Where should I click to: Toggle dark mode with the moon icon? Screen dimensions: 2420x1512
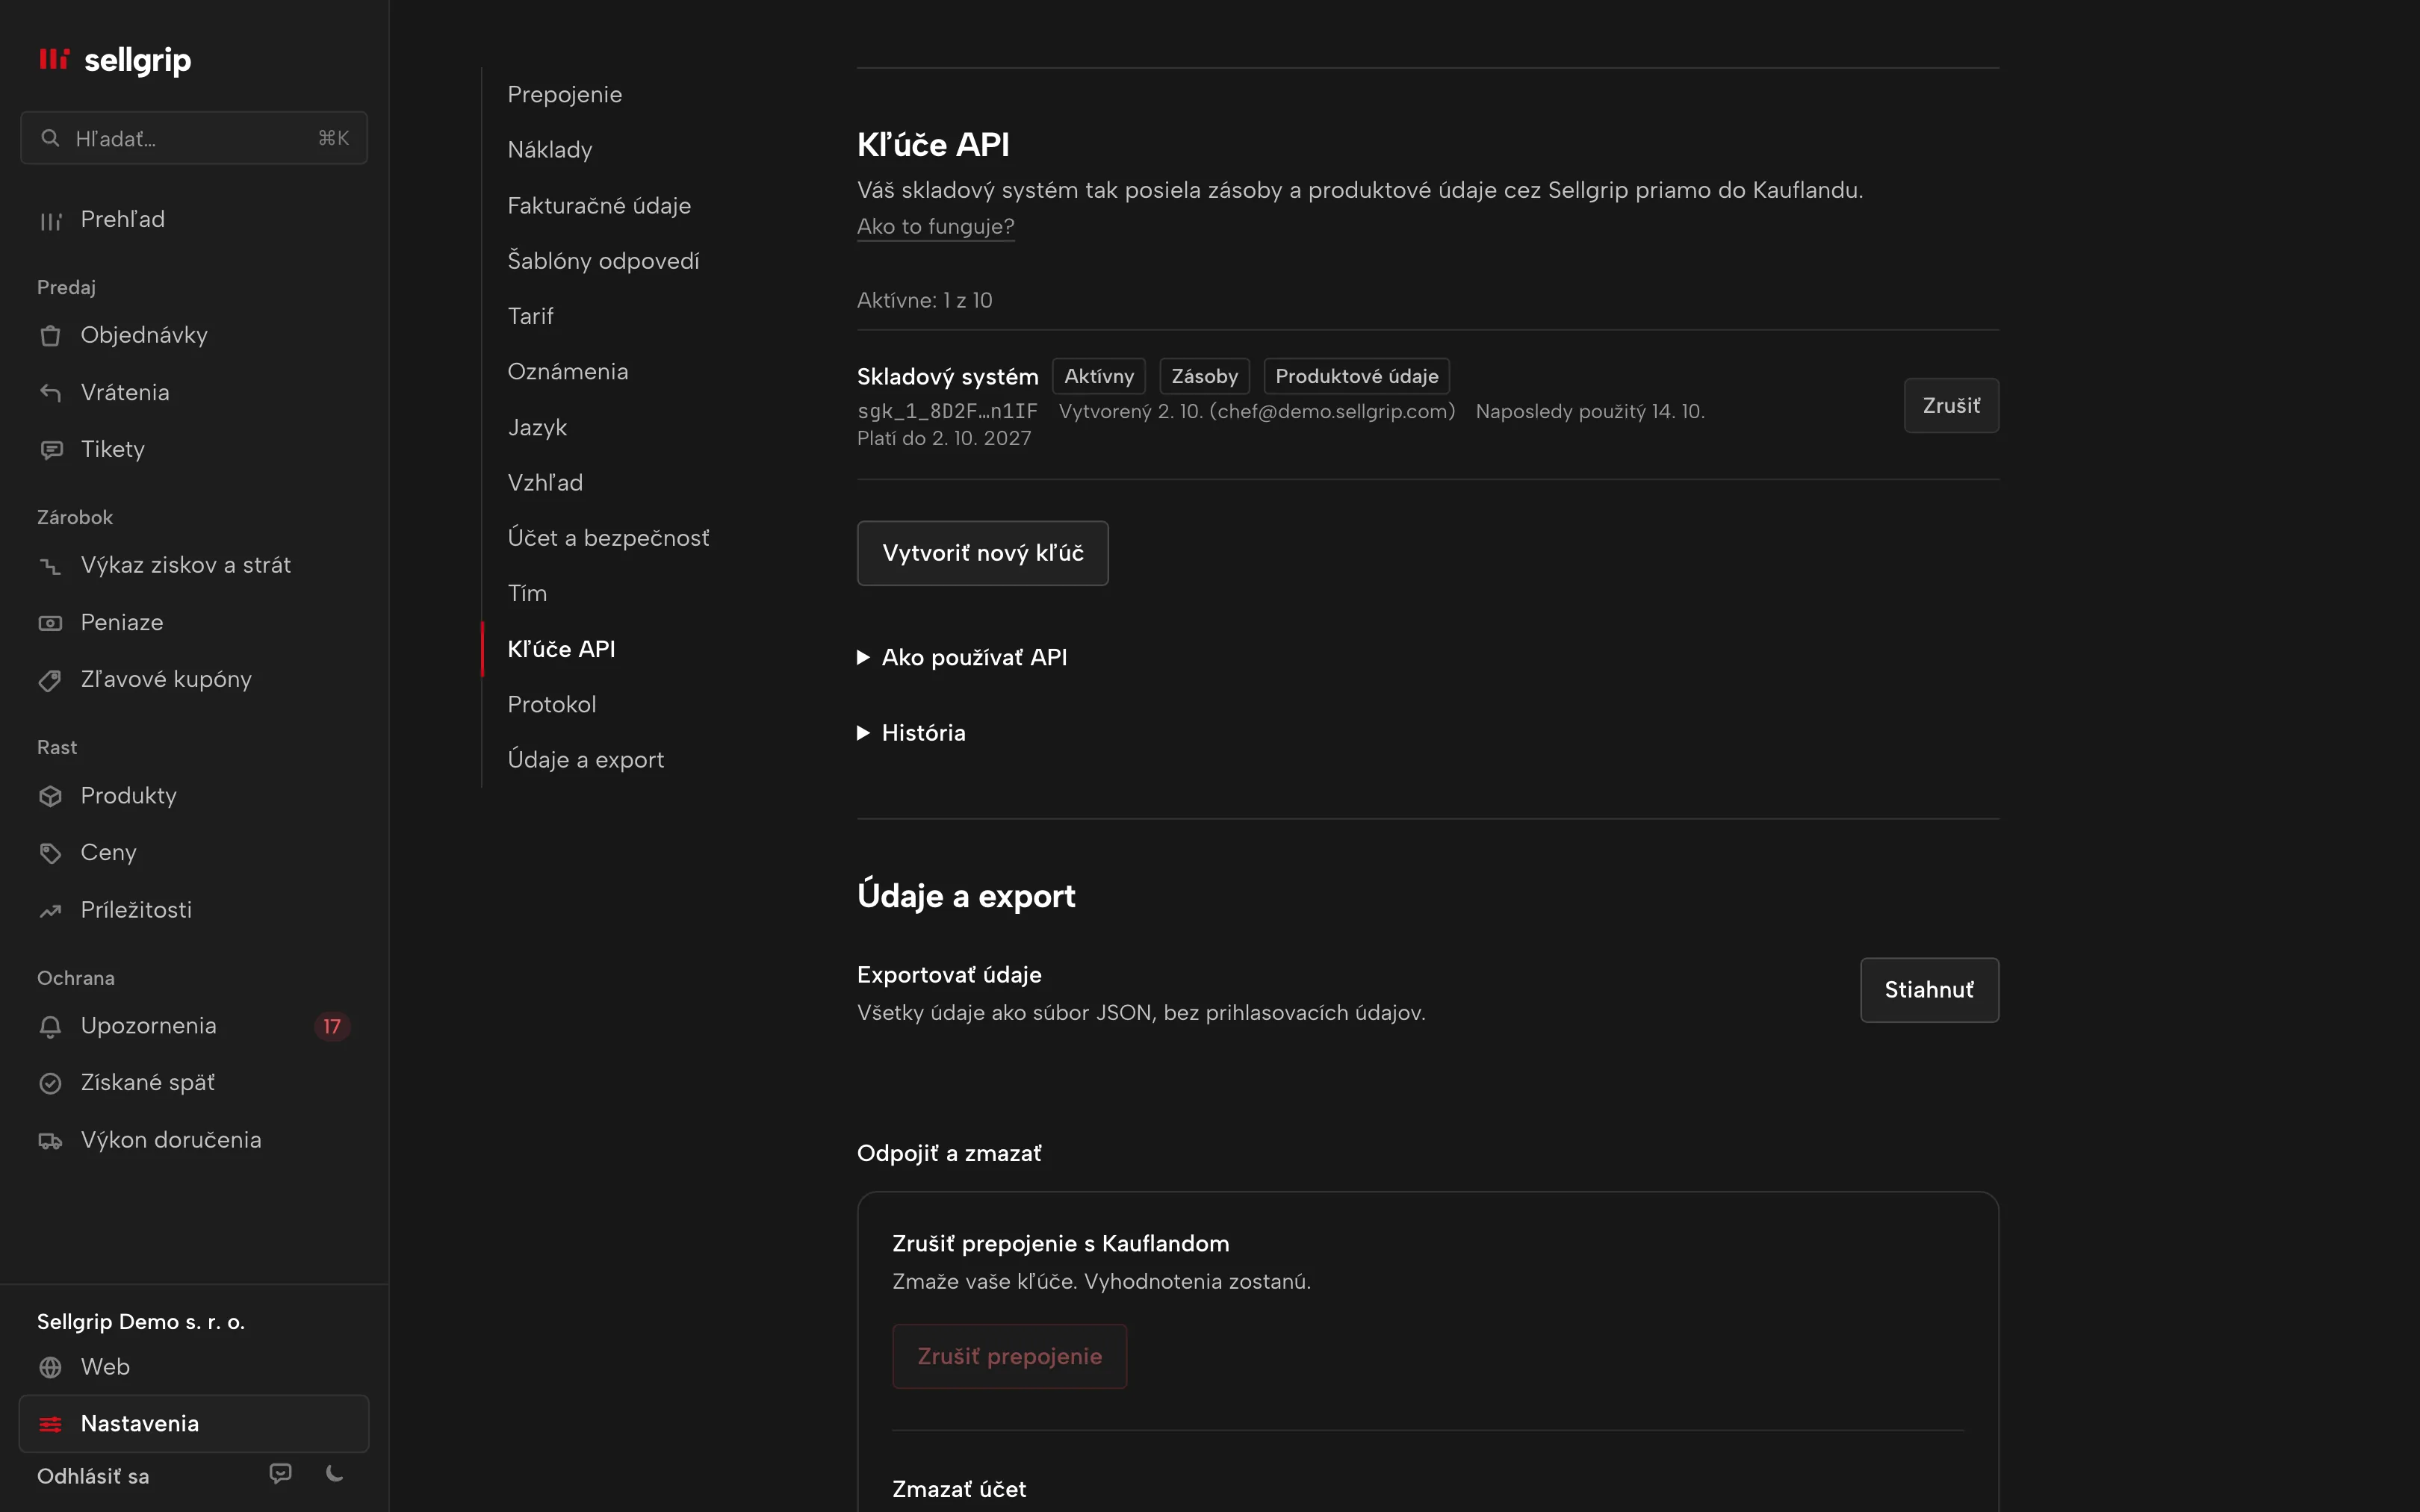tap(335, 1473)
